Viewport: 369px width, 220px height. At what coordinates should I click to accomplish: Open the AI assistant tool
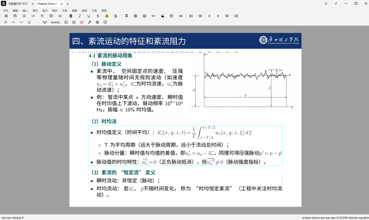[x=180, y=16]
